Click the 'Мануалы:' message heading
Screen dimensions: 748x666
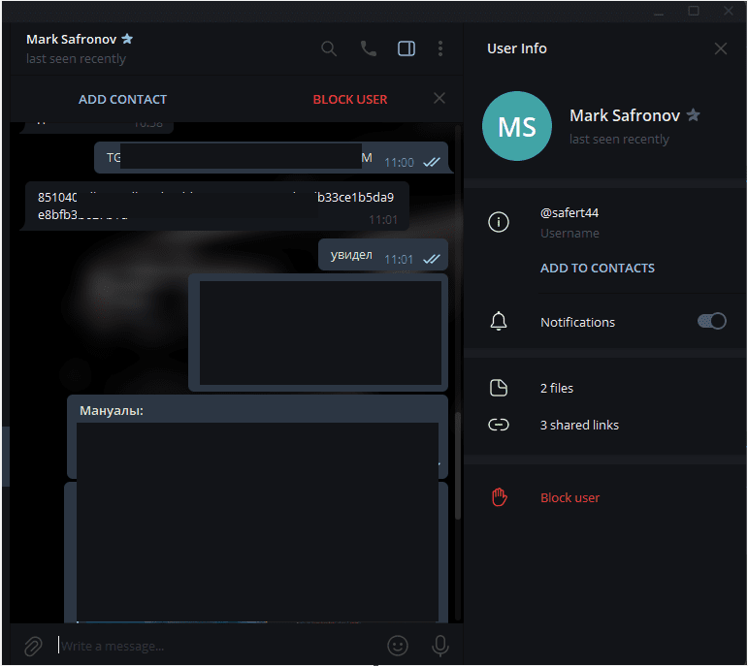(112, 410)
